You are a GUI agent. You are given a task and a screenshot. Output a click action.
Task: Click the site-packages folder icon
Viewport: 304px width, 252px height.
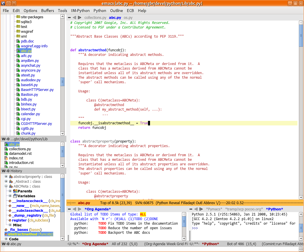pos(18,17)
